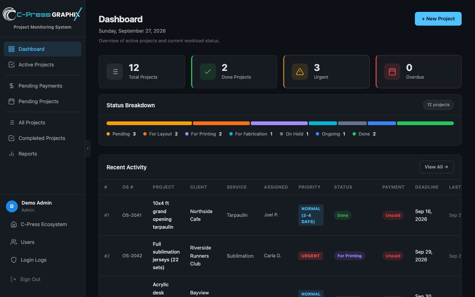Open All Projects list
The height and width of the screenshot is (297, 475).
point(42,123)
